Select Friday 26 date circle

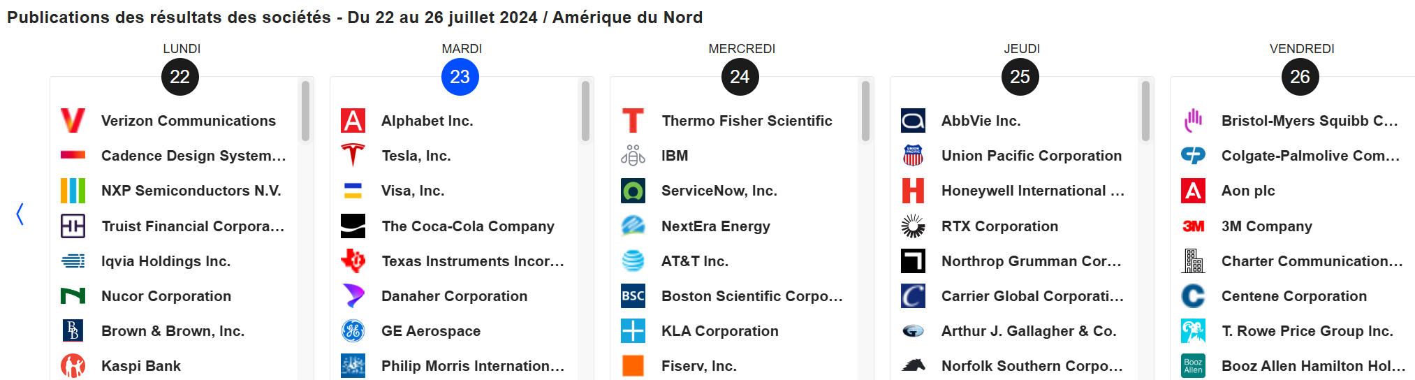[1300, 77]
